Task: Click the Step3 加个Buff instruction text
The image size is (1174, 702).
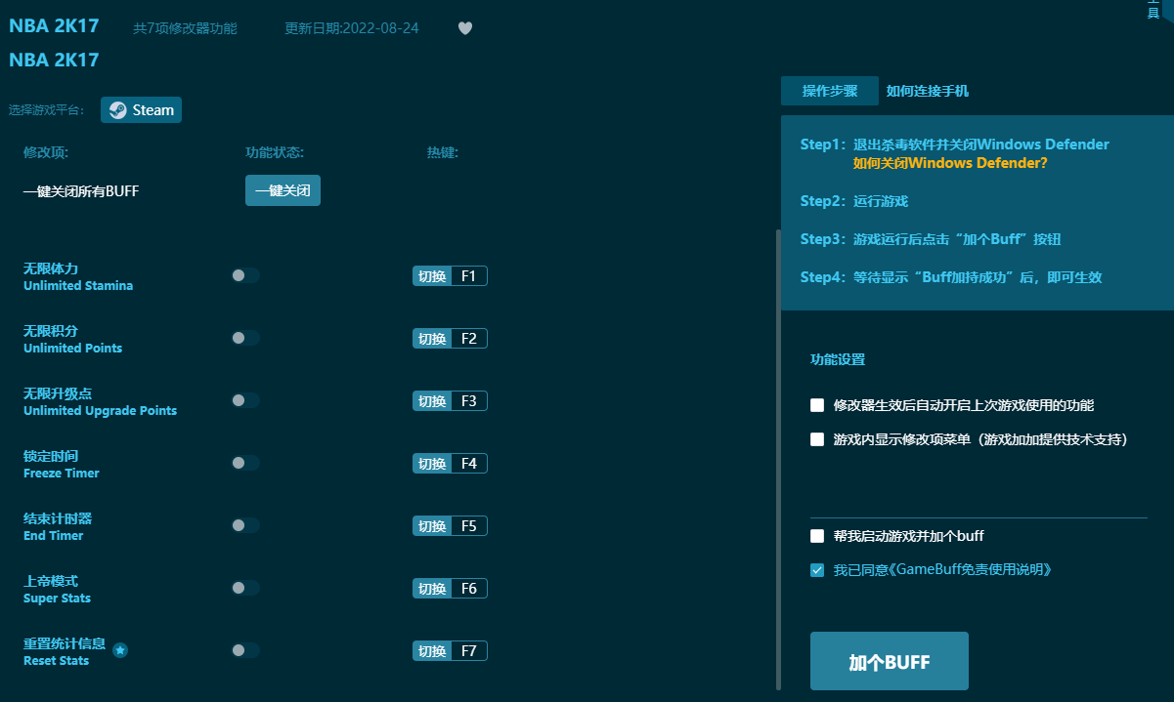Action: pyautogui.click(x=931, y=239)
